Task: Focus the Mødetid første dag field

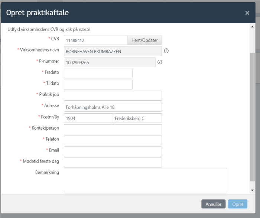Action: [113, 162]
